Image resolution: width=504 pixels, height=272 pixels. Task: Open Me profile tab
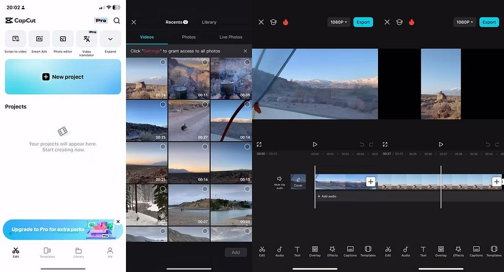click(110, 252)
